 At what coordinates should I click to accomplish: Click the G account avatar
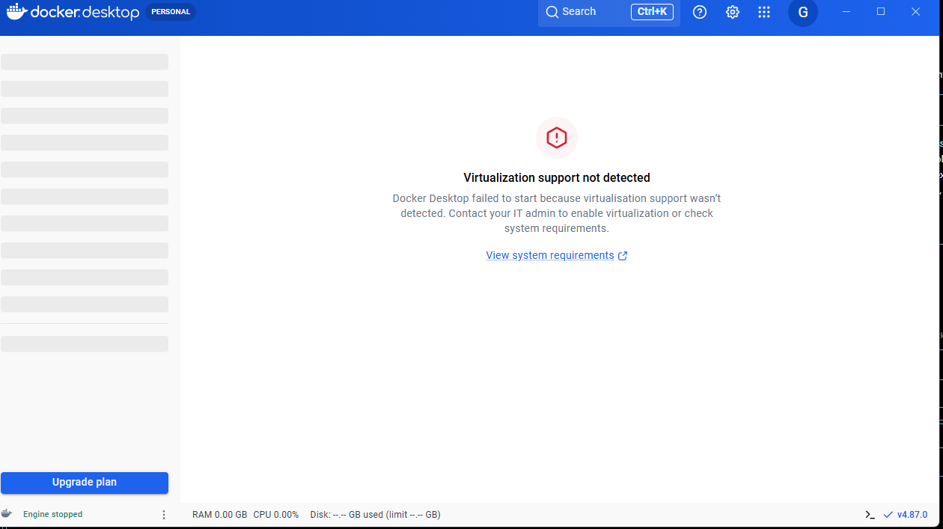pos(803,12)
